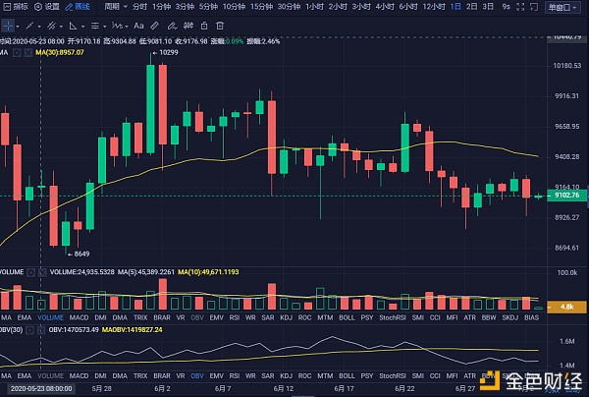Open OBV(30) indicator settings gear

click(29, 330)
